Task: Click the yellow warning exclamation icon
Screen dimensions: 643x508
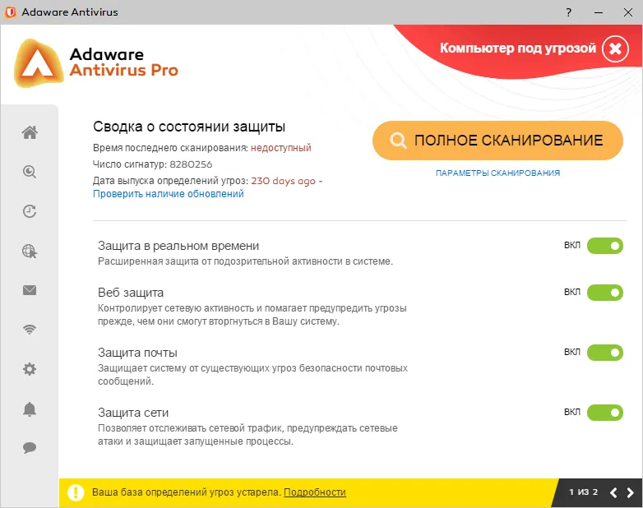Action: pyautogui.click(x=76, y=492)
